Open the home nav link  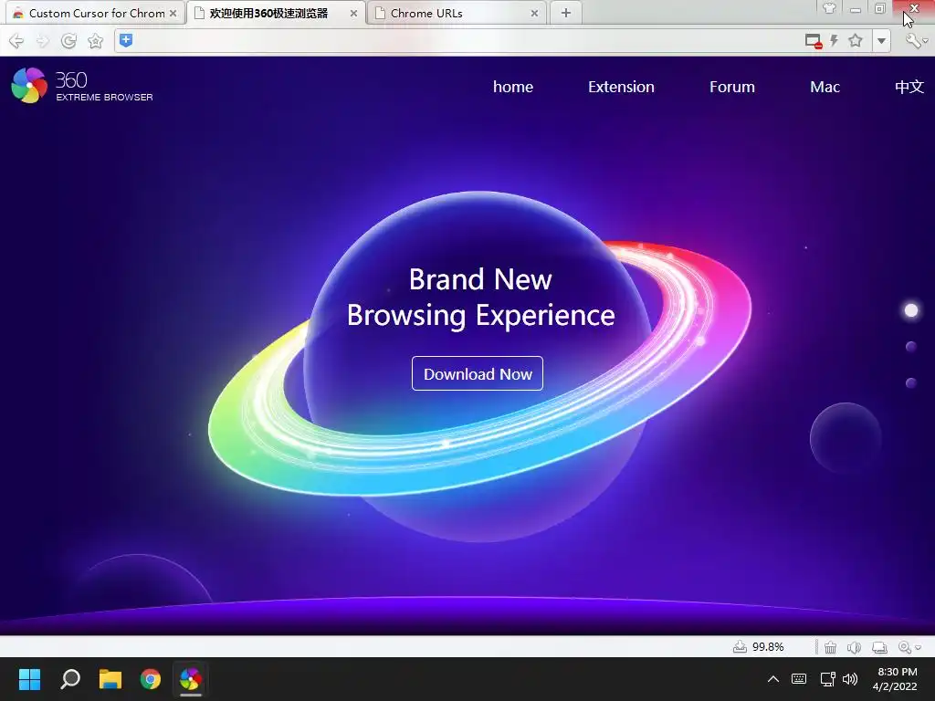tap(513, 87)
